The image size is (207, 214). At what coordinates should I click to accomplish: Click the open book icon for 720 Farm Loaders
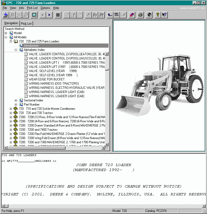[16, 41]
